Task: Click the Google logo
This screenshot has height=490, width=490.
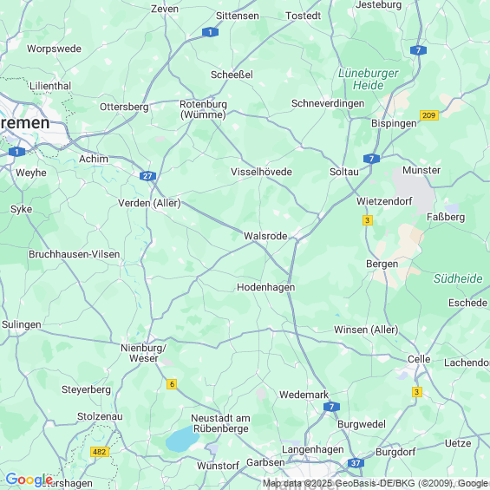Action: point(29,480)
